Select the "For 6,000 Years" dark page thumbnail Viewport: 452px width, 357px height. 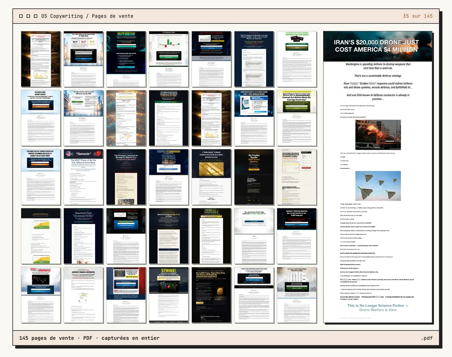(211, 295)
